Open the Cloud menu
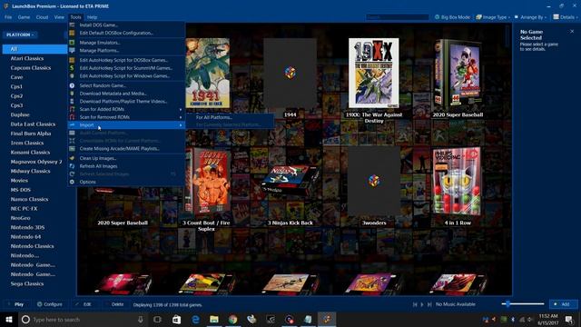581x327 pixels. click(x=42, y=17)
